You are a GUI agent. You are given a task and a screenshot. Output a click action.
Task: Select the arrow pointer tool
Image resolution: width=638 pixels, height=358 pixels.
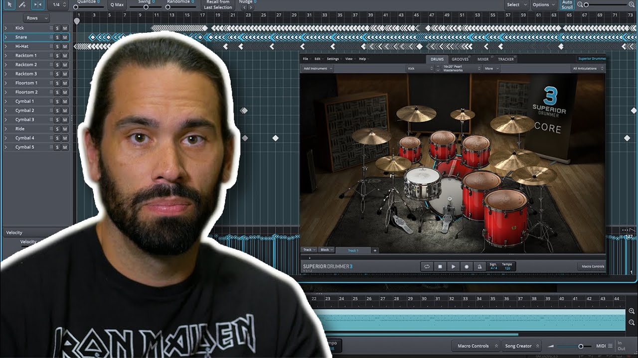point(8,4)
